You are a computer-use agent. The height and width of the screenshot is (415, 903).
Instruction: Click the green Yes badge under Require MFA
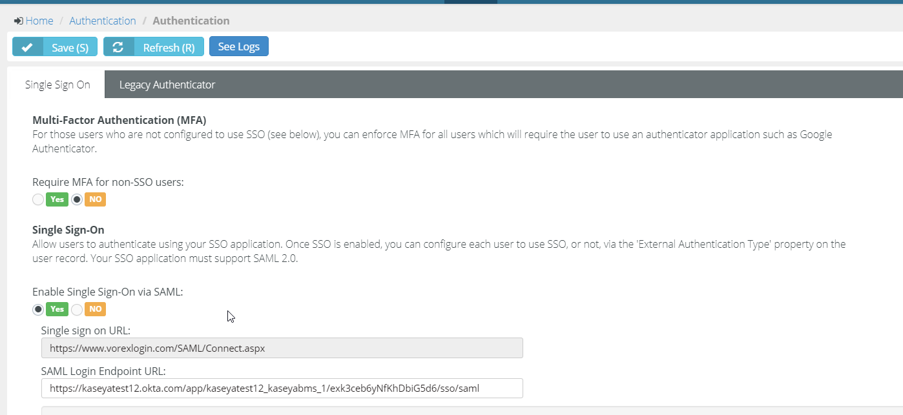point(57,199)
